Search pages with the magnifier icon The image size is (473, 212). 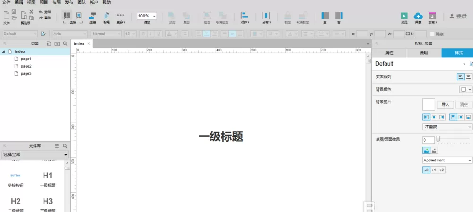[65, 43]
